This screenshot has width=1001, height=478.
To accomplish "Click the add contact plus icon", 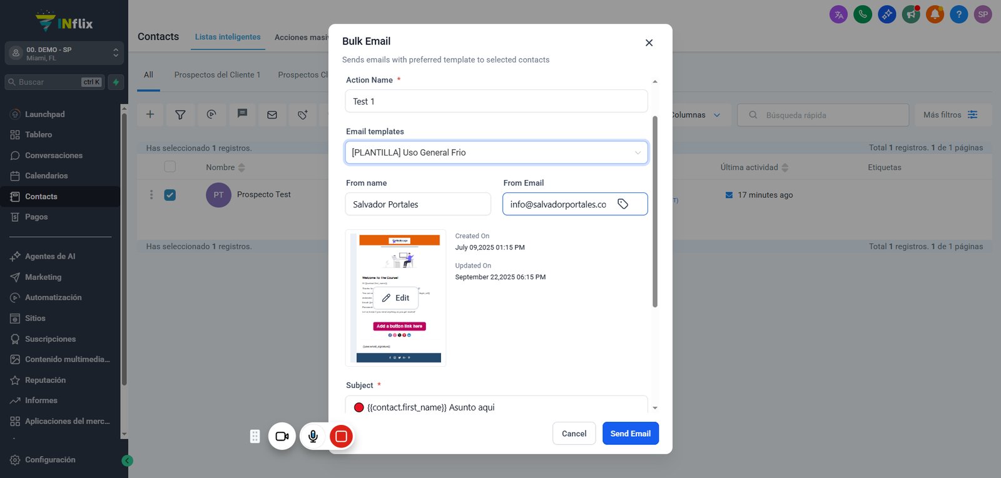I will (x=150, y=114).
